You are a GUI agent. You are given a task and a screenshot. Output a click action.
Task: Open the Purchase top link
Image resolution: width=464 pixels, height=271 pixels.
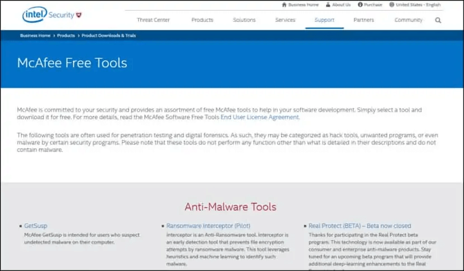373,4
